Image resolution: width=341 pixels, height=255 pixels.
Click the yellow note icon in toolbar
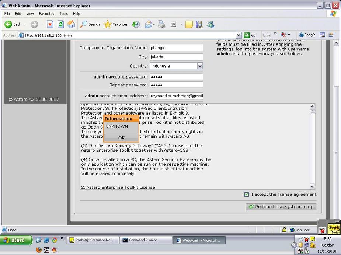[189, 24]
